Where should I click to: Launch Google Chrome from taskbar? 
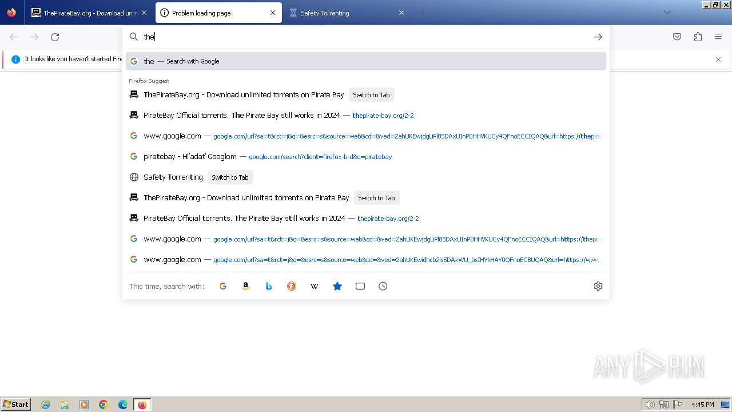point(104,405)
